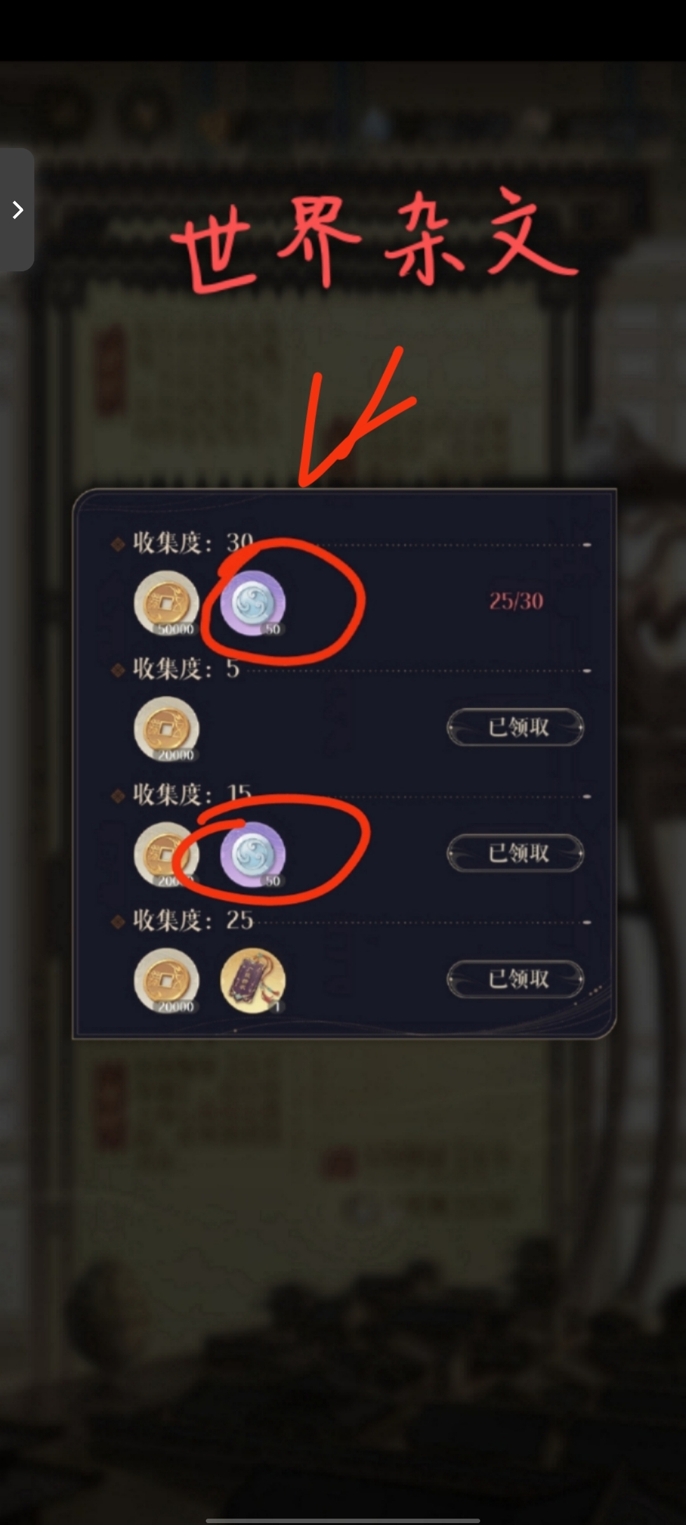Select the 收集度: 5 heading
Image resolution: width=686 pixels, height=1525 pixels.
pyautogui.click(x=185, y=669)
